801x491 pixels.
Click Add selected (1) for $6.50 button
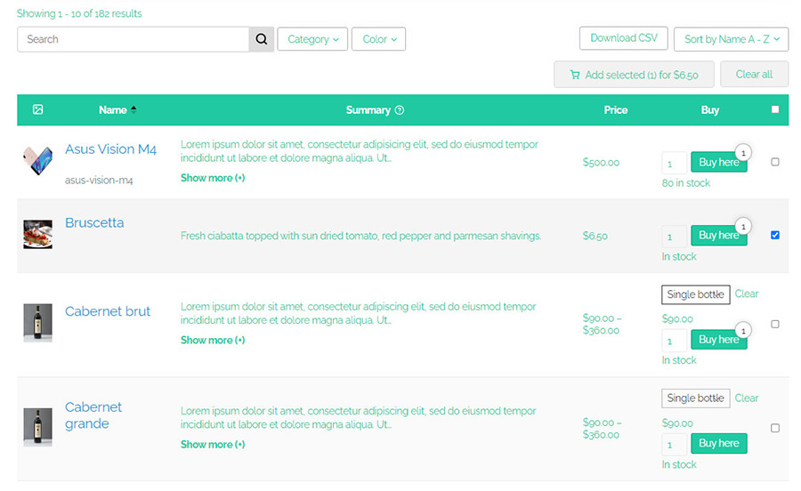tap(634, 75)
